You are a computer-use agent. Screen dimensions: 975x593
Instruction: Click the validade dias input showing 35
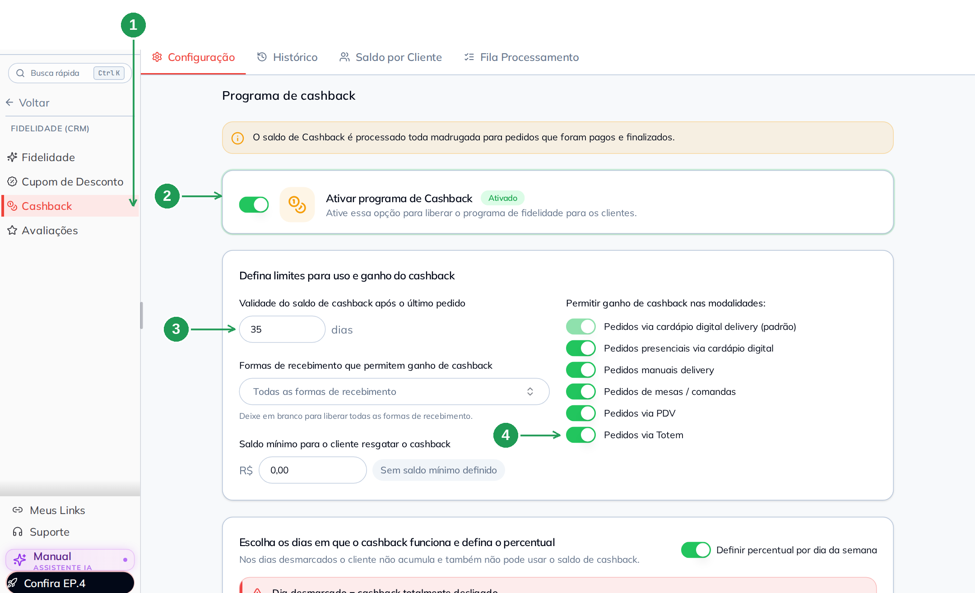pos(282,329)
